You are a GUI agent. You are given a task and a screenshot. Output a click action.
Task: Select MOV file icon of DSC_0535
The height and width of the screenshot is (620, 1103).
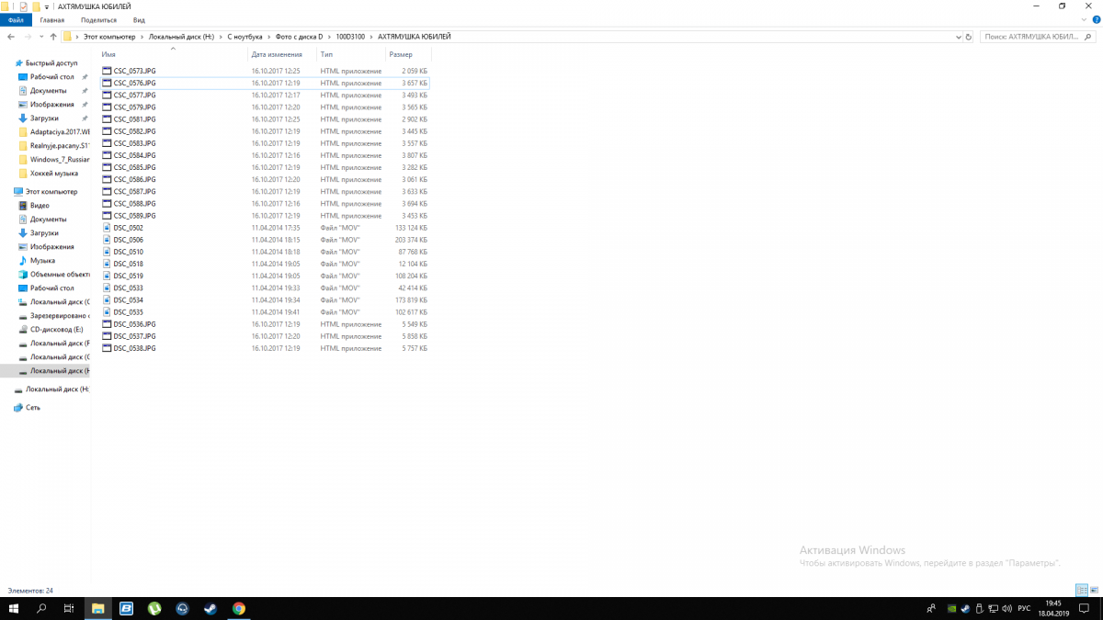pyautogui.click(x=107, y=312)
